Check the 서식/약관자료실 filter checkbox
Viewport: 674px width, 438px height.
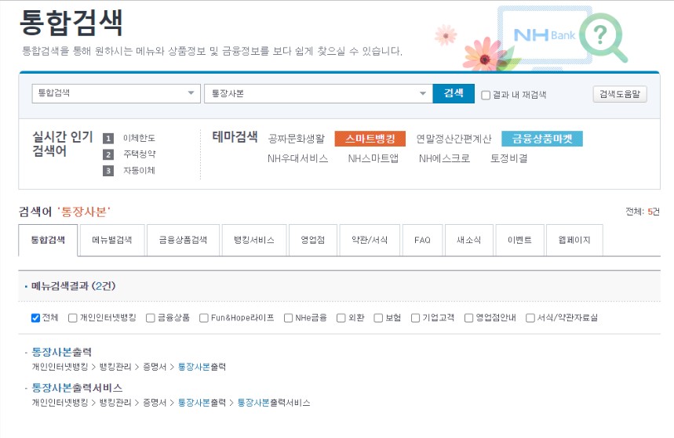coord(530,318)
